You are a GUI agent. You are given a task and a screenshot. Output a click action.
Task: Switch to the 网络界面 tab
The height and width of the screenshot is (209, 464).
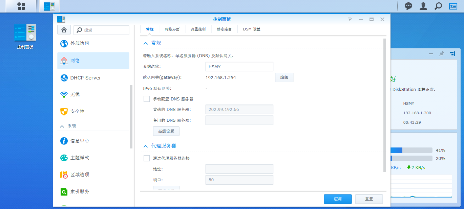[x=172, y=29]
